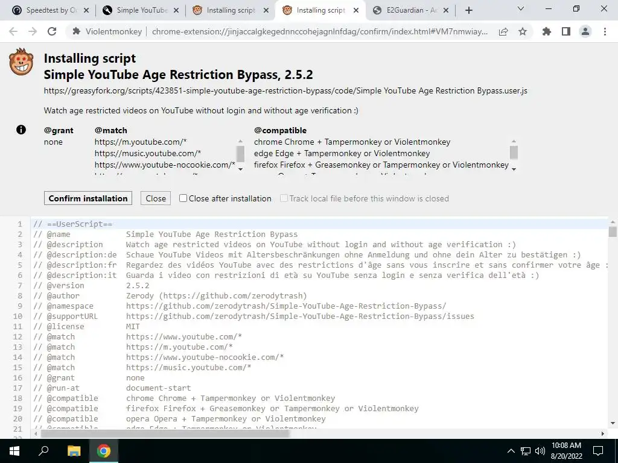Close the Speedtest tab
618x463 pixels.
tap(87, 10)
